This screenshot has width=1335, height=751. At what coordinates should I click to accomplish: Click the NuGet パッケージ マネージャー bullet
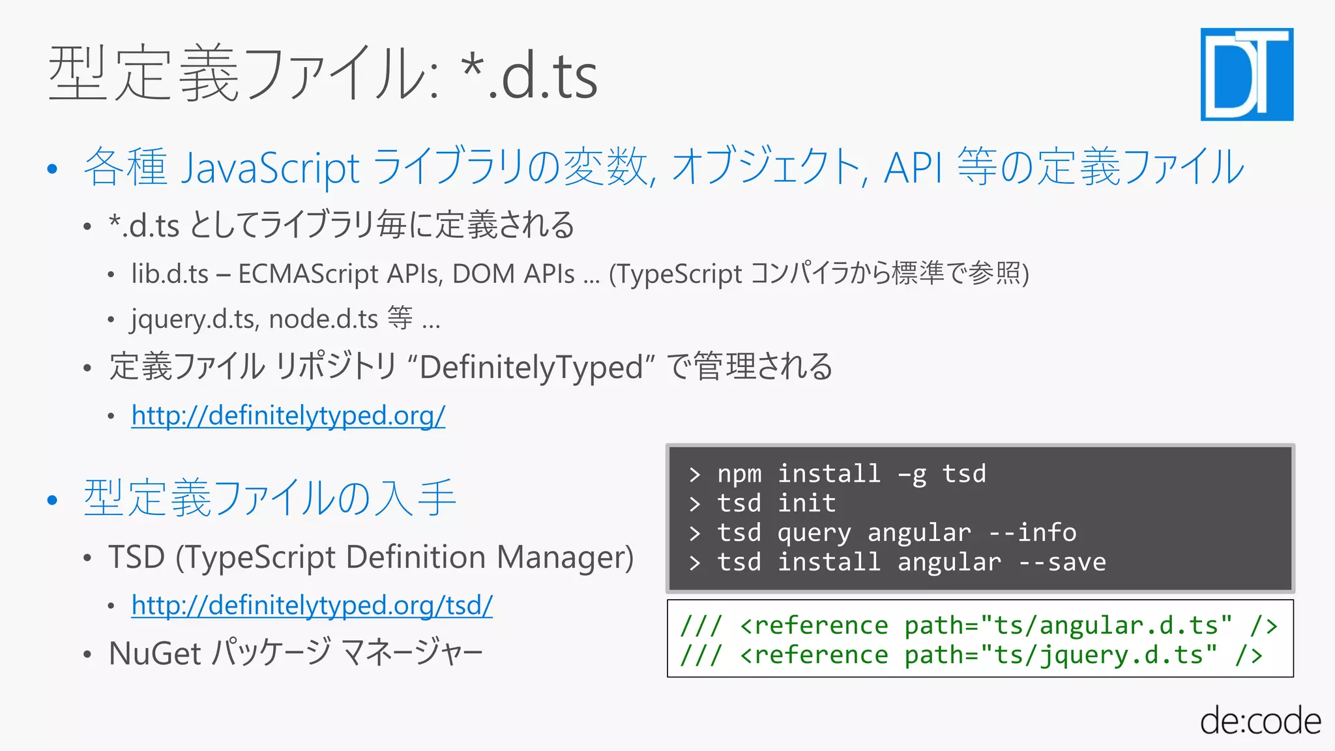pos(296,653)
